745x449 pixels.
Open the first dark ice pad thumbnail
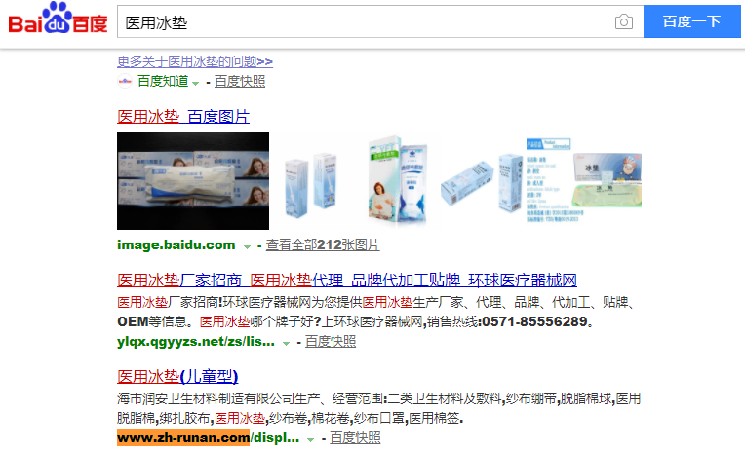click(x=193, y=181)
